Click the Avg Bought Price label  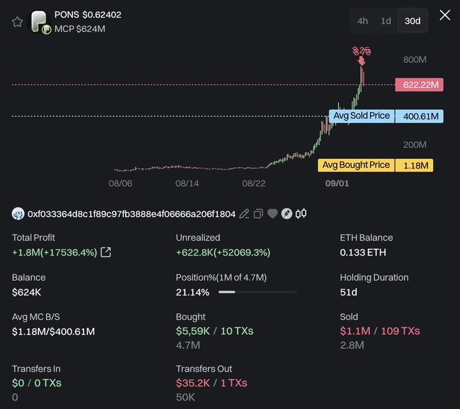(356, 165)
